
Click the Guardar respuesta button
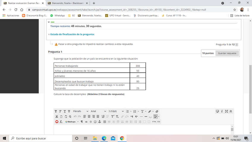(227, 53)
